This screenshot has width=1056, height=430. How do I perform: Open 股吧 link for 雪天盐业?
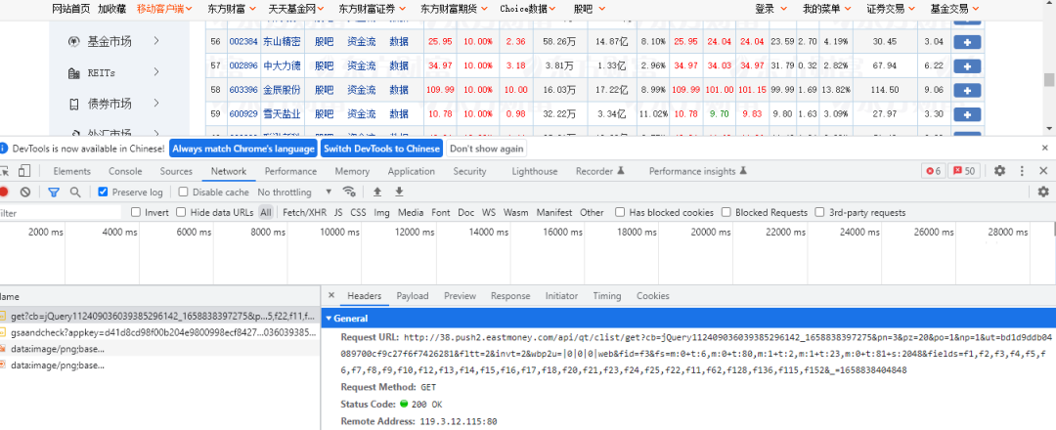[x=324, y=114]
